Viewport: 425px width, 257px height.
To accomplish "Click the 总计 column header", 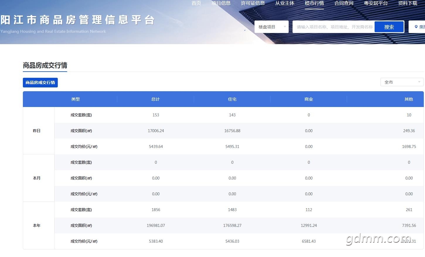I will (155, 99).
